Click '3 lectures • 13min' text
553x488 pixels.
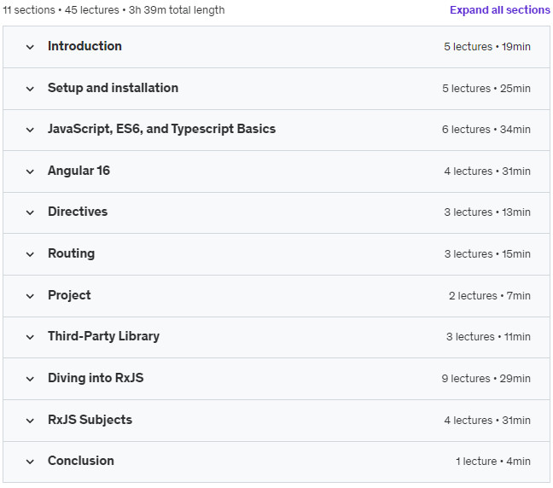(x=487, y=212)
